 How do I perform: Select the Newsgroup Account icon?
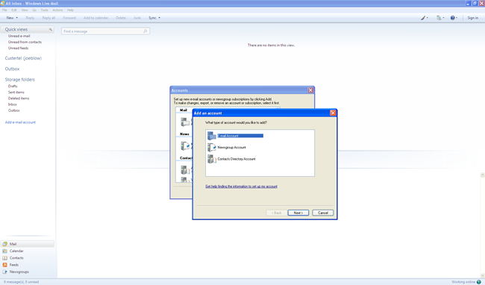pyautogui.click(x=212, y=147)
